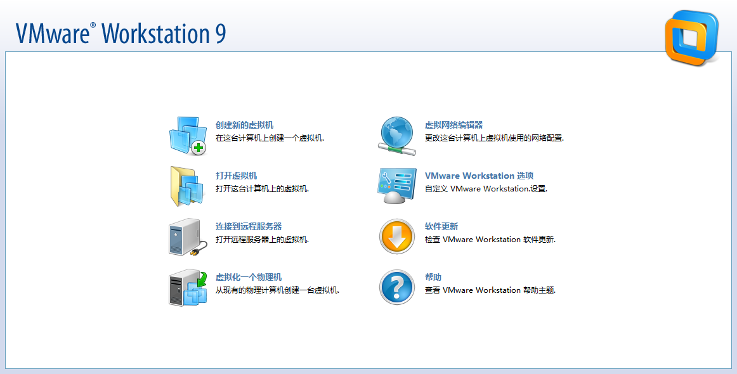Click the text 自定义 VMware Workstation.设置.
The height and width of the screenshot is (374, 737).
486,189
